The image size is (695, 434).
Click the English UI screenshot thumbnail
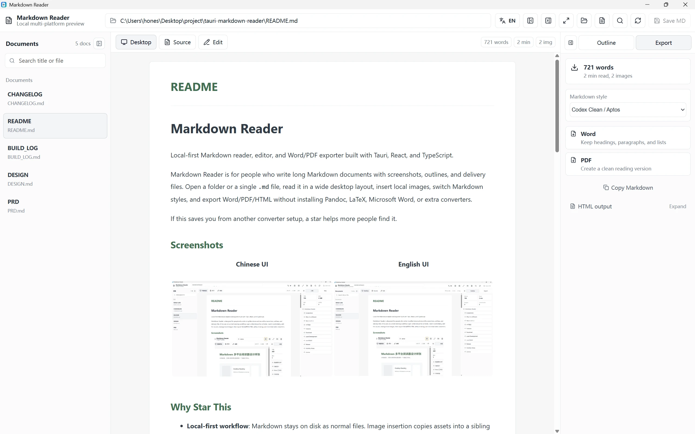pyautogui.click(x=413, y=328)
